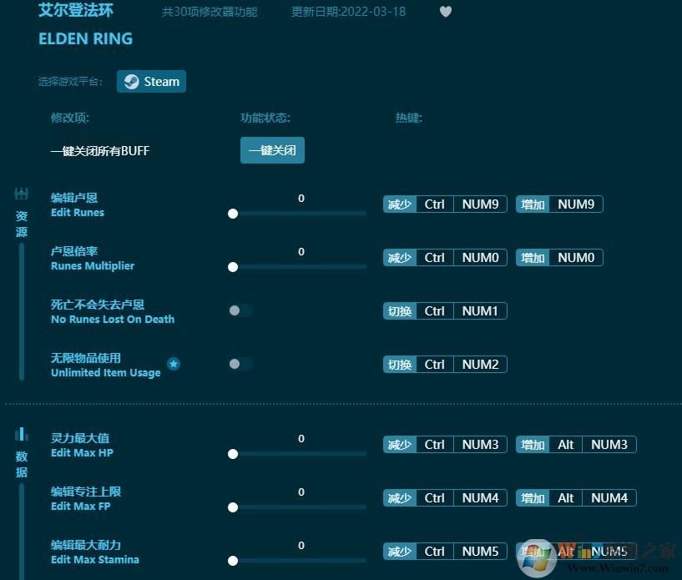Click the Steam logo icon
The width and height of the screenshot is (682, 580).
click(131, 81)
